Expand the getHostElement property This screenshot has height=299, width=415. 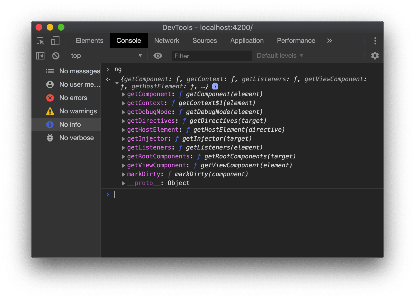(124, 130)
